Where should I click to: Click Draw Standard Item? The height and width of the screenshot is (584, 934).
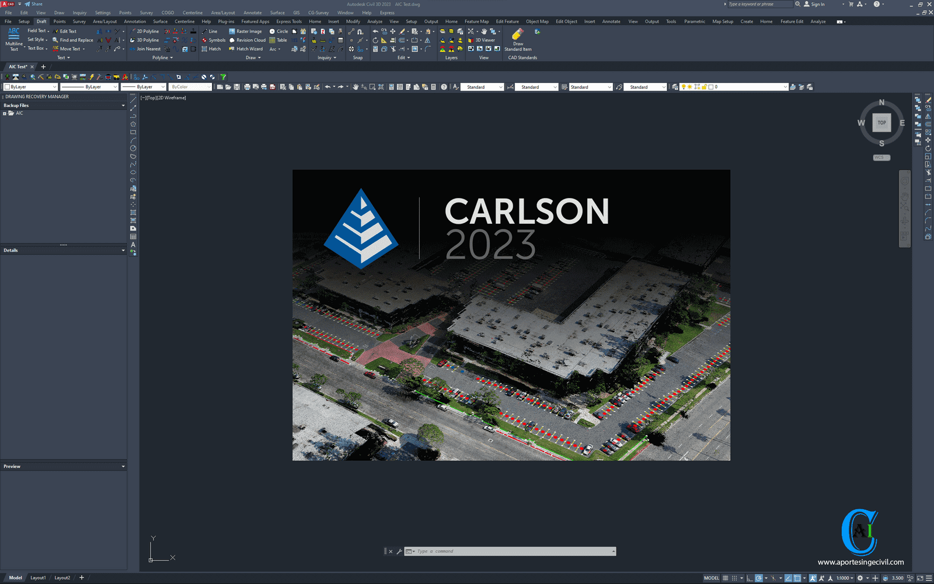coord(518,40)
